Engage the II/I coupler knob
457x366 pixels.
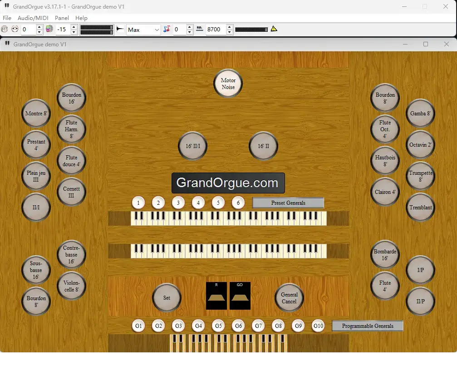point(36,208)
